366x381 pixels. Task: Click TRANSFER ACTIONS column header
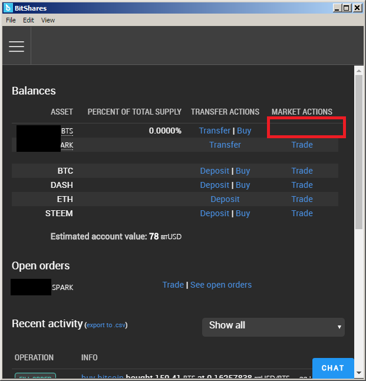click(x=225, y=112)
